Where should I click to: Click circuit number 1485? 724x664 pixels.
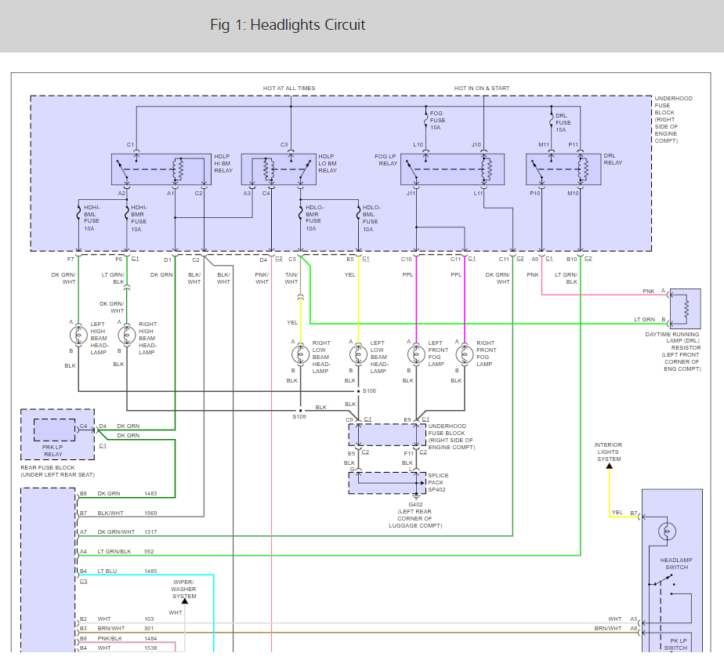150,571
